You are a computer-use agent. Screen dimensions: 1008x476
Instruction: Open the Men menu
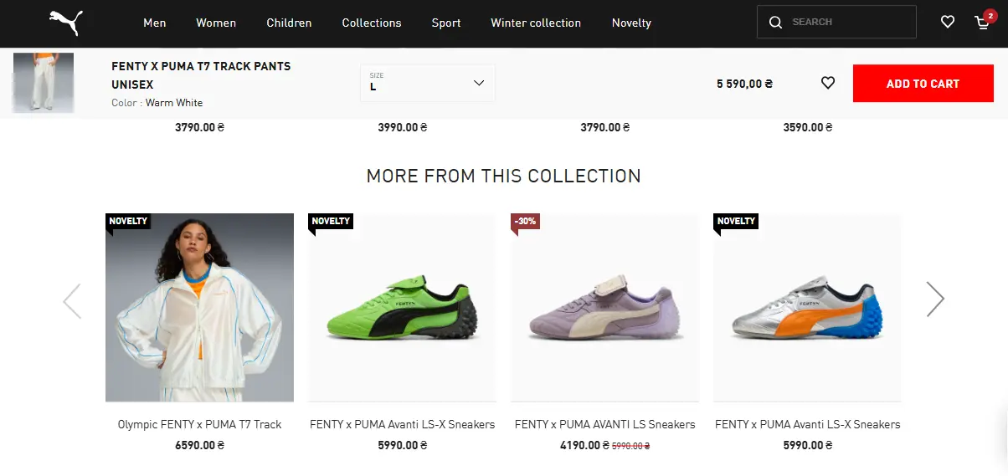[x=155, y=23]
